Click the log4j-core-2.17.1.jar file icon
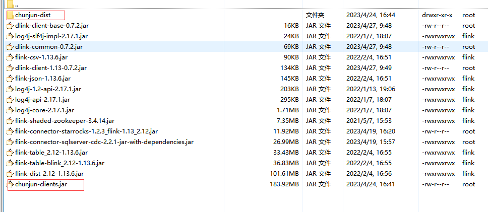488x212 pixels. [x=11, y=110]
